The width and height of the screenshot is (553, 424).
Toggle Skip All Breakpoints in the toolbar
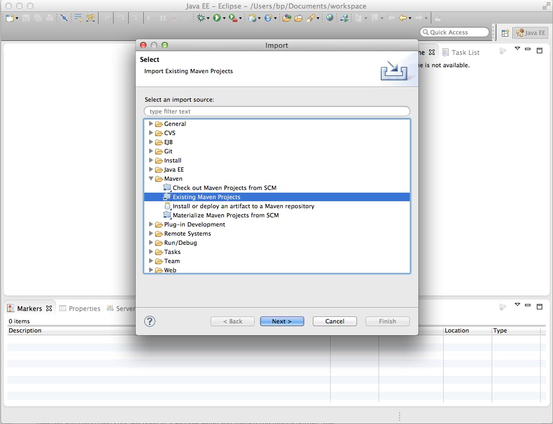pyautogui.click(x=63, y=17)
